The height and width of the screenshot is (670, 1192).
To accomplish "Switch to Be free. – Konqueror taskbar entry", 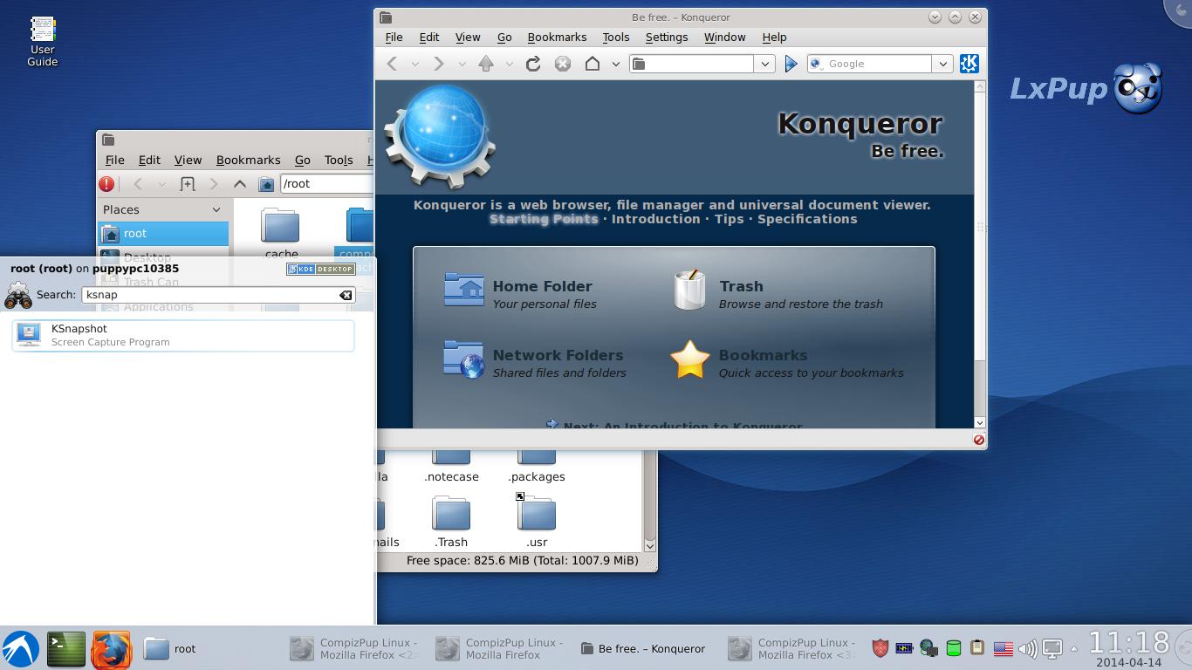I will point(644,649).
